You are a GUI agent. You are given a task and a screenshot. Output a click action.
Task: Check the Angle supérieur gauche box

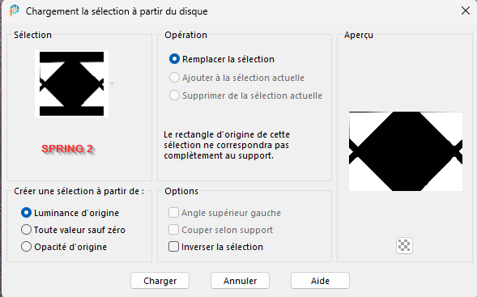[x=173, y=213]
